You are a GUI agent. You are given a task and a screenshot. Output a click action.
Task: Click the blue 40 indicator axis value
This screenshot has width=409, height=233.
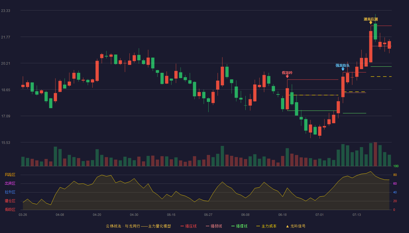point(395,193)
